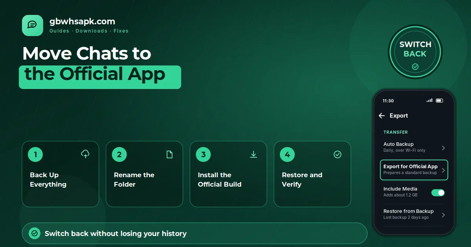Open the Restore from Backup chevron

pos(443,215)
